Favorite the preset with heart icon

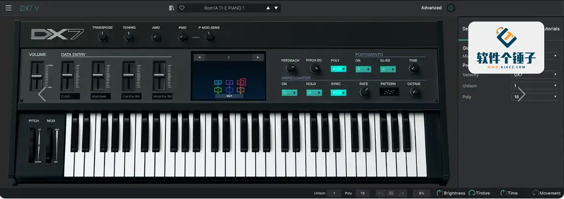click(182, 8)
